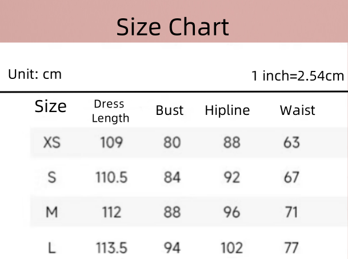Click the S hipline value 92

point(231,177)
